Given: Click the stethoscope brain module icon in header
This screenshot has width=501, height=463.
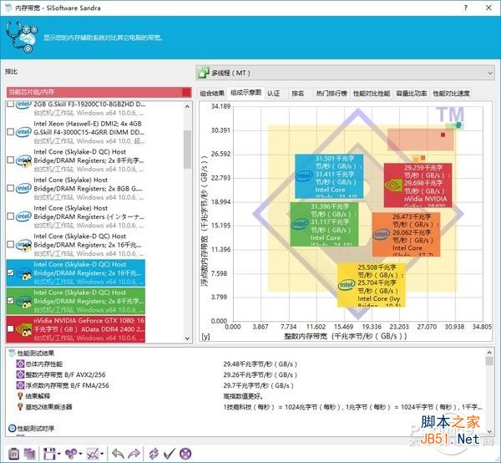Looking at the screenshot, I should [x=22, y=37].
